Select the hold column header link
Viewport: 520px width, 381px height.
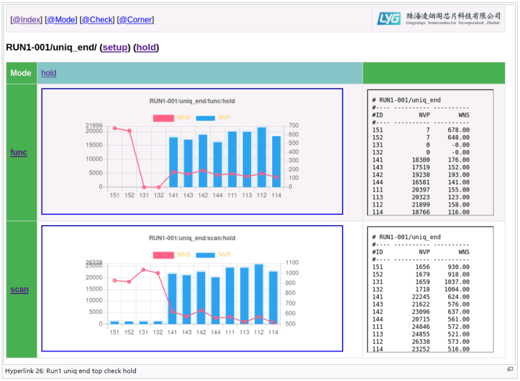pyautogui.click(x=49, y=73)
